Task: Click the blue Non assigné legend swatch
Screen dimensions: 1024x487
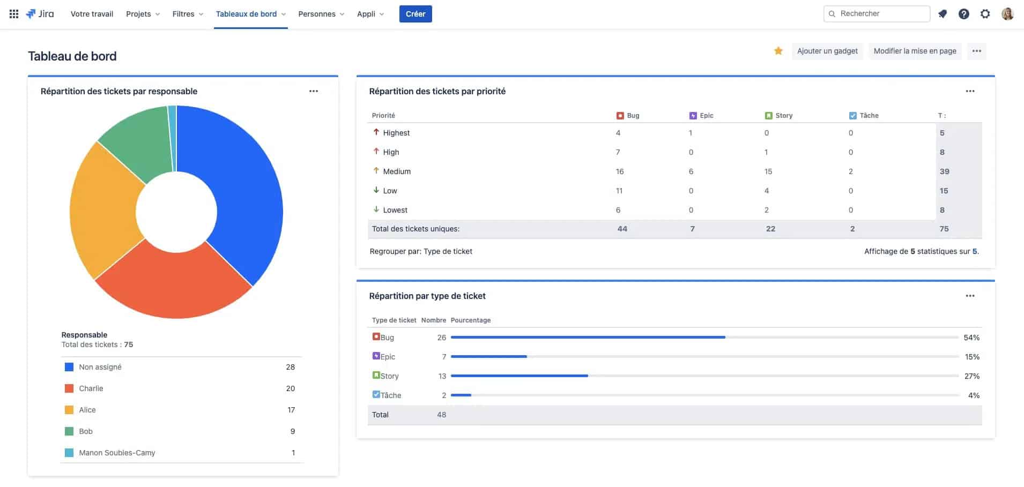Action: (x=69, y=367)
